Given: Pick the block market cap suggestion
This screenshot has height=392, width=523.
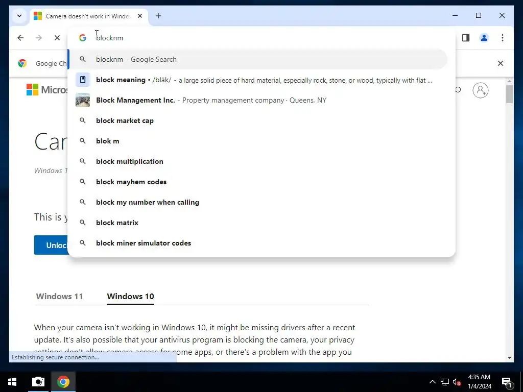Looking at the screenshot, I should (x=257, y=120).
